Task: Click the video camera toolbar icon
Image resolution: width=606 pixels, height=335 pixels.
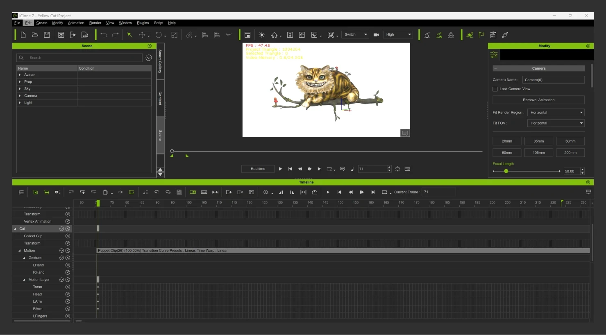Action: click(x=376, y=35)
